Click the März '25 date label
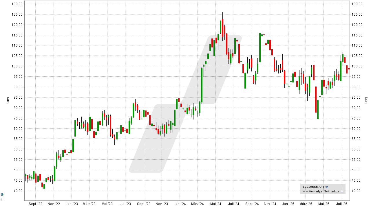The width and height of the screenshot is (371, 208). tap(306, 204)
